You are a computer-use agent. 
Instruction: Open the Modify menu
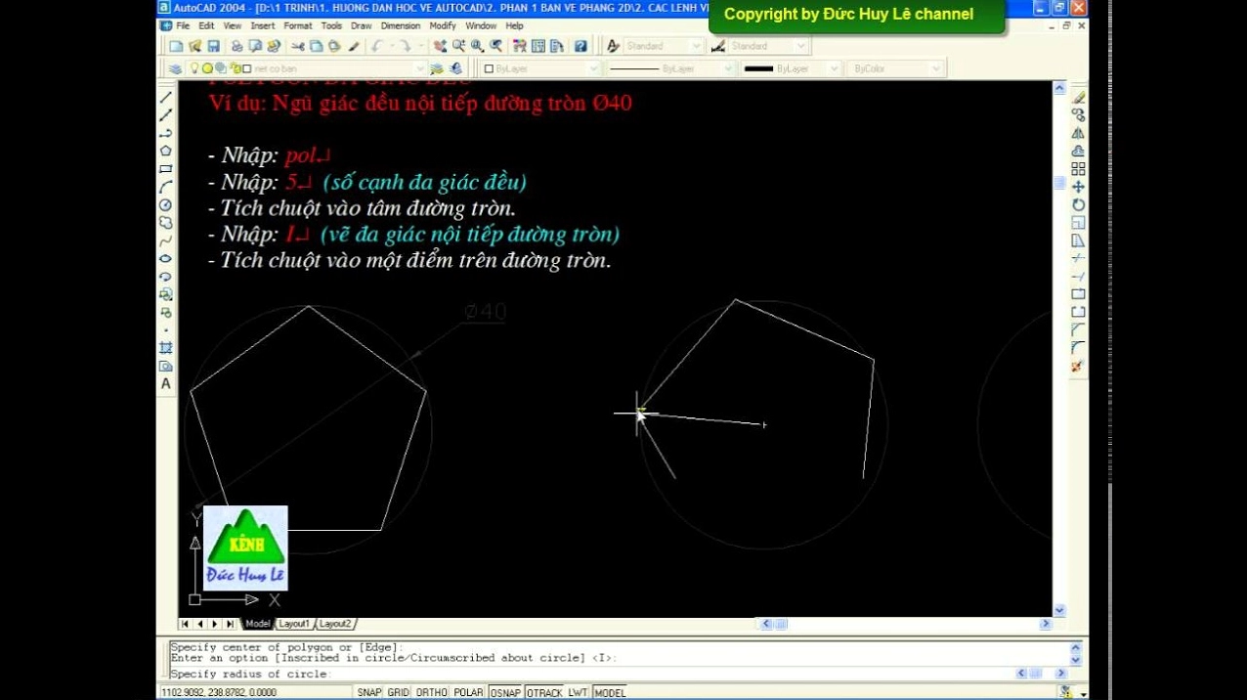[x=443, y=26]
